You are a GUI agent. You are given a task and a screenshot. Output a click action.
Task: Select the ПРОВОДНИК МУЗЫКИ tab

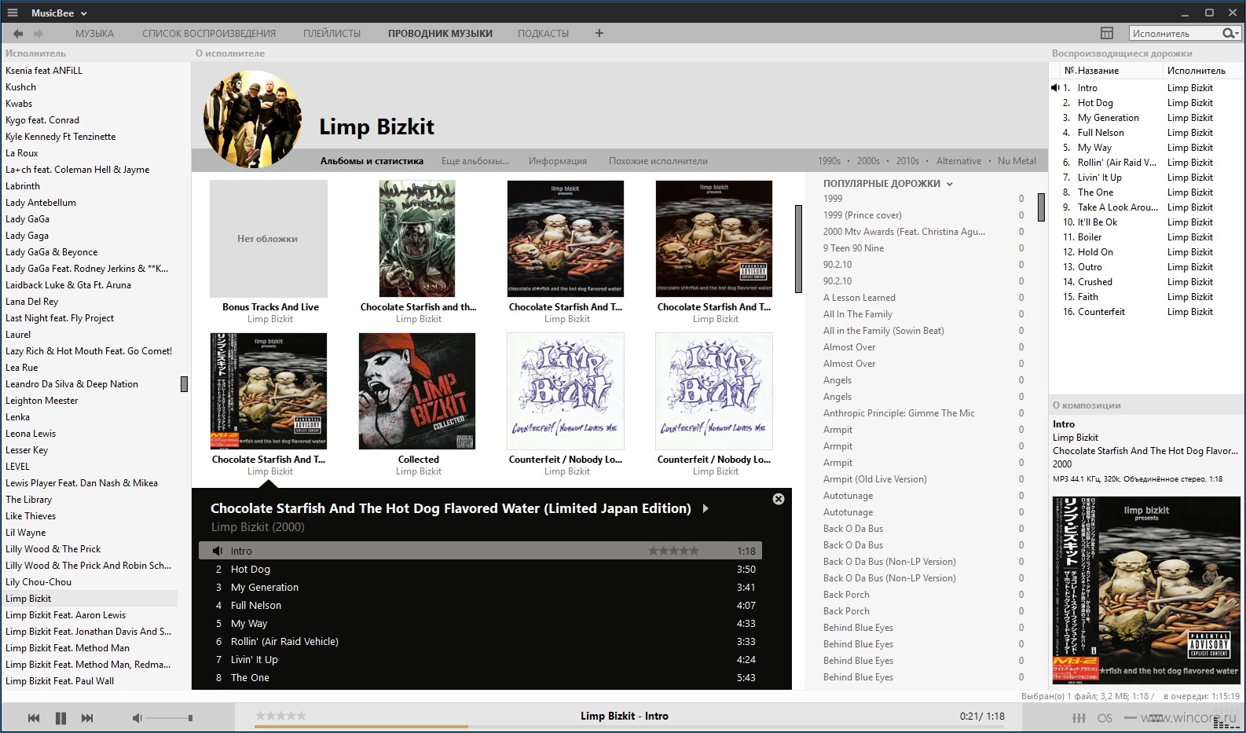coord(440,34)
